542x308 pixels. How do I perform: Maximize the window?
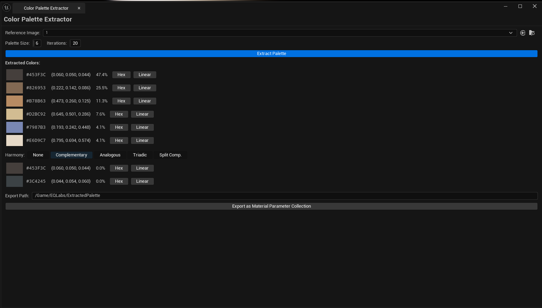click(x=520, y=6)
